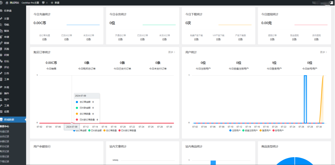
Task: Open 外观 appearance brush icon
Action: [x=1, y=87]
